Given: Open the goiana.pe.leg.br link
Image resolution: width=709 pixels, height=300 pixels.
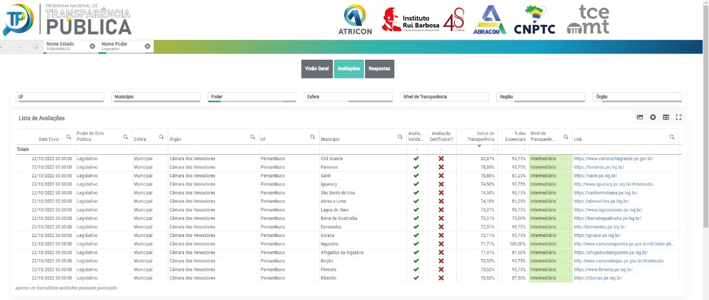Looking at the screenshot, I should click(597, 235).
